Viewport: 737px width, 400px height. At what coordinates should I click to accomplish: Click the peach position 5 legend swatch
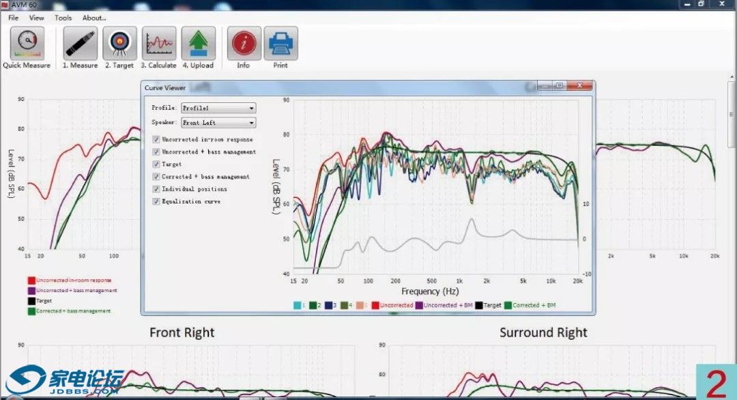(x=360, y=306)
